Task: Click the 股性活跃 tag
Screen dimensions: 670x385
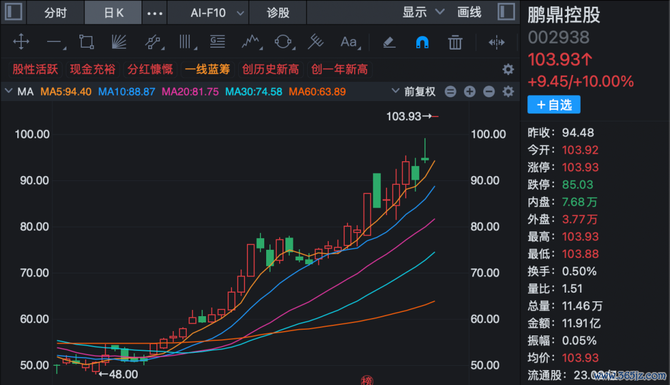Action: click(35, 69)
